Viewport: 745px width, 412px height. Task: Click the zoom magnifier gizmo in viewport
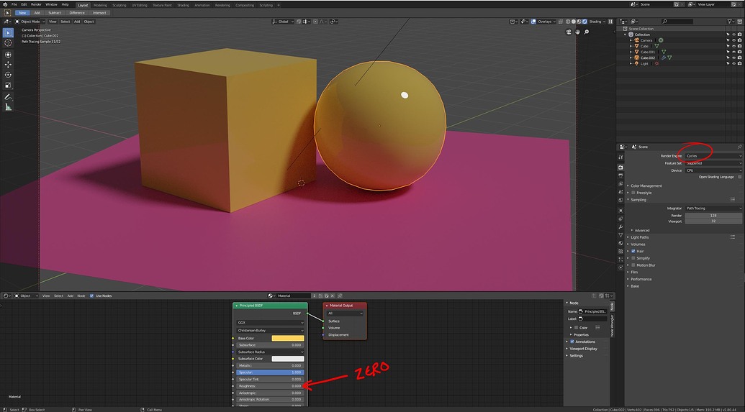587,32
